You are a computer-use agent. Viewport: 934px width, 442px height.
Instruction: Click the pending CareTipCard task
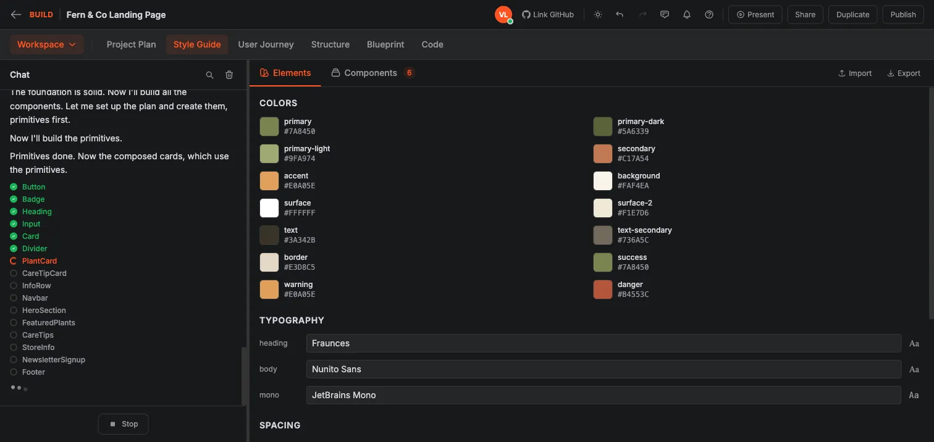tap(44, 273)
